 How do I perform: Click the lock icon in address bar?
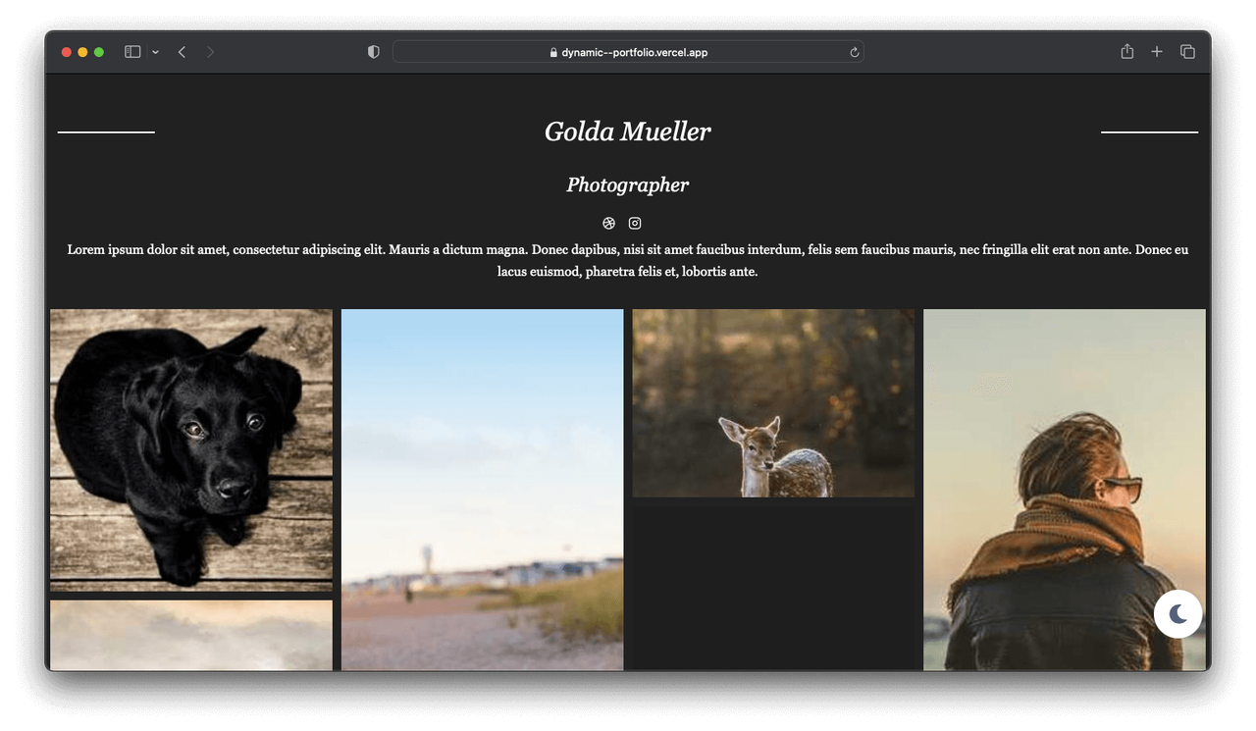coord(553,53)
